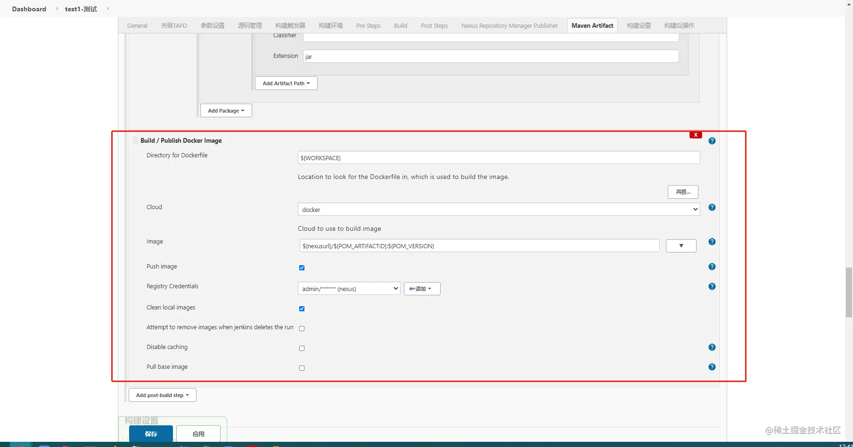Open help icon for Disable caching
Screen dimensions: 853x447
[x=712, y=347]
